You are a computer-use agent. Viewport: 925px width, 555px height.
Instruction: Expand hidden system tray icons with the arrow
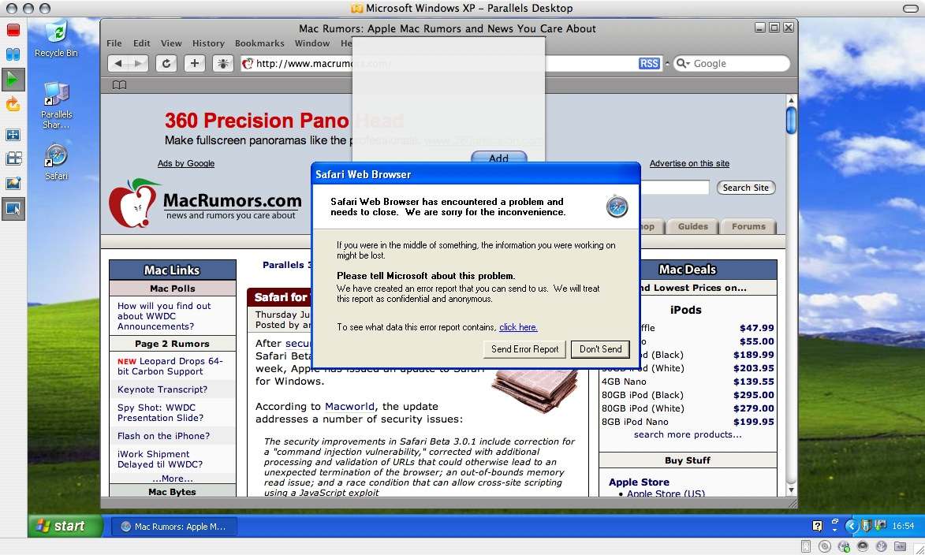[x=851, y=526]
